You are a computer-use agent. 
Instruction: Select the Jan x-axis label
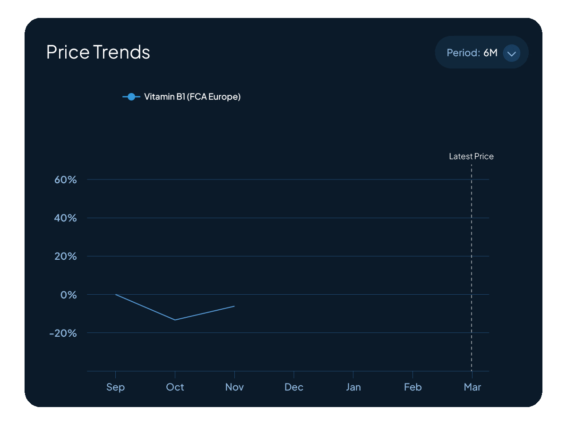pyautogui.click(x=353, y=387)
